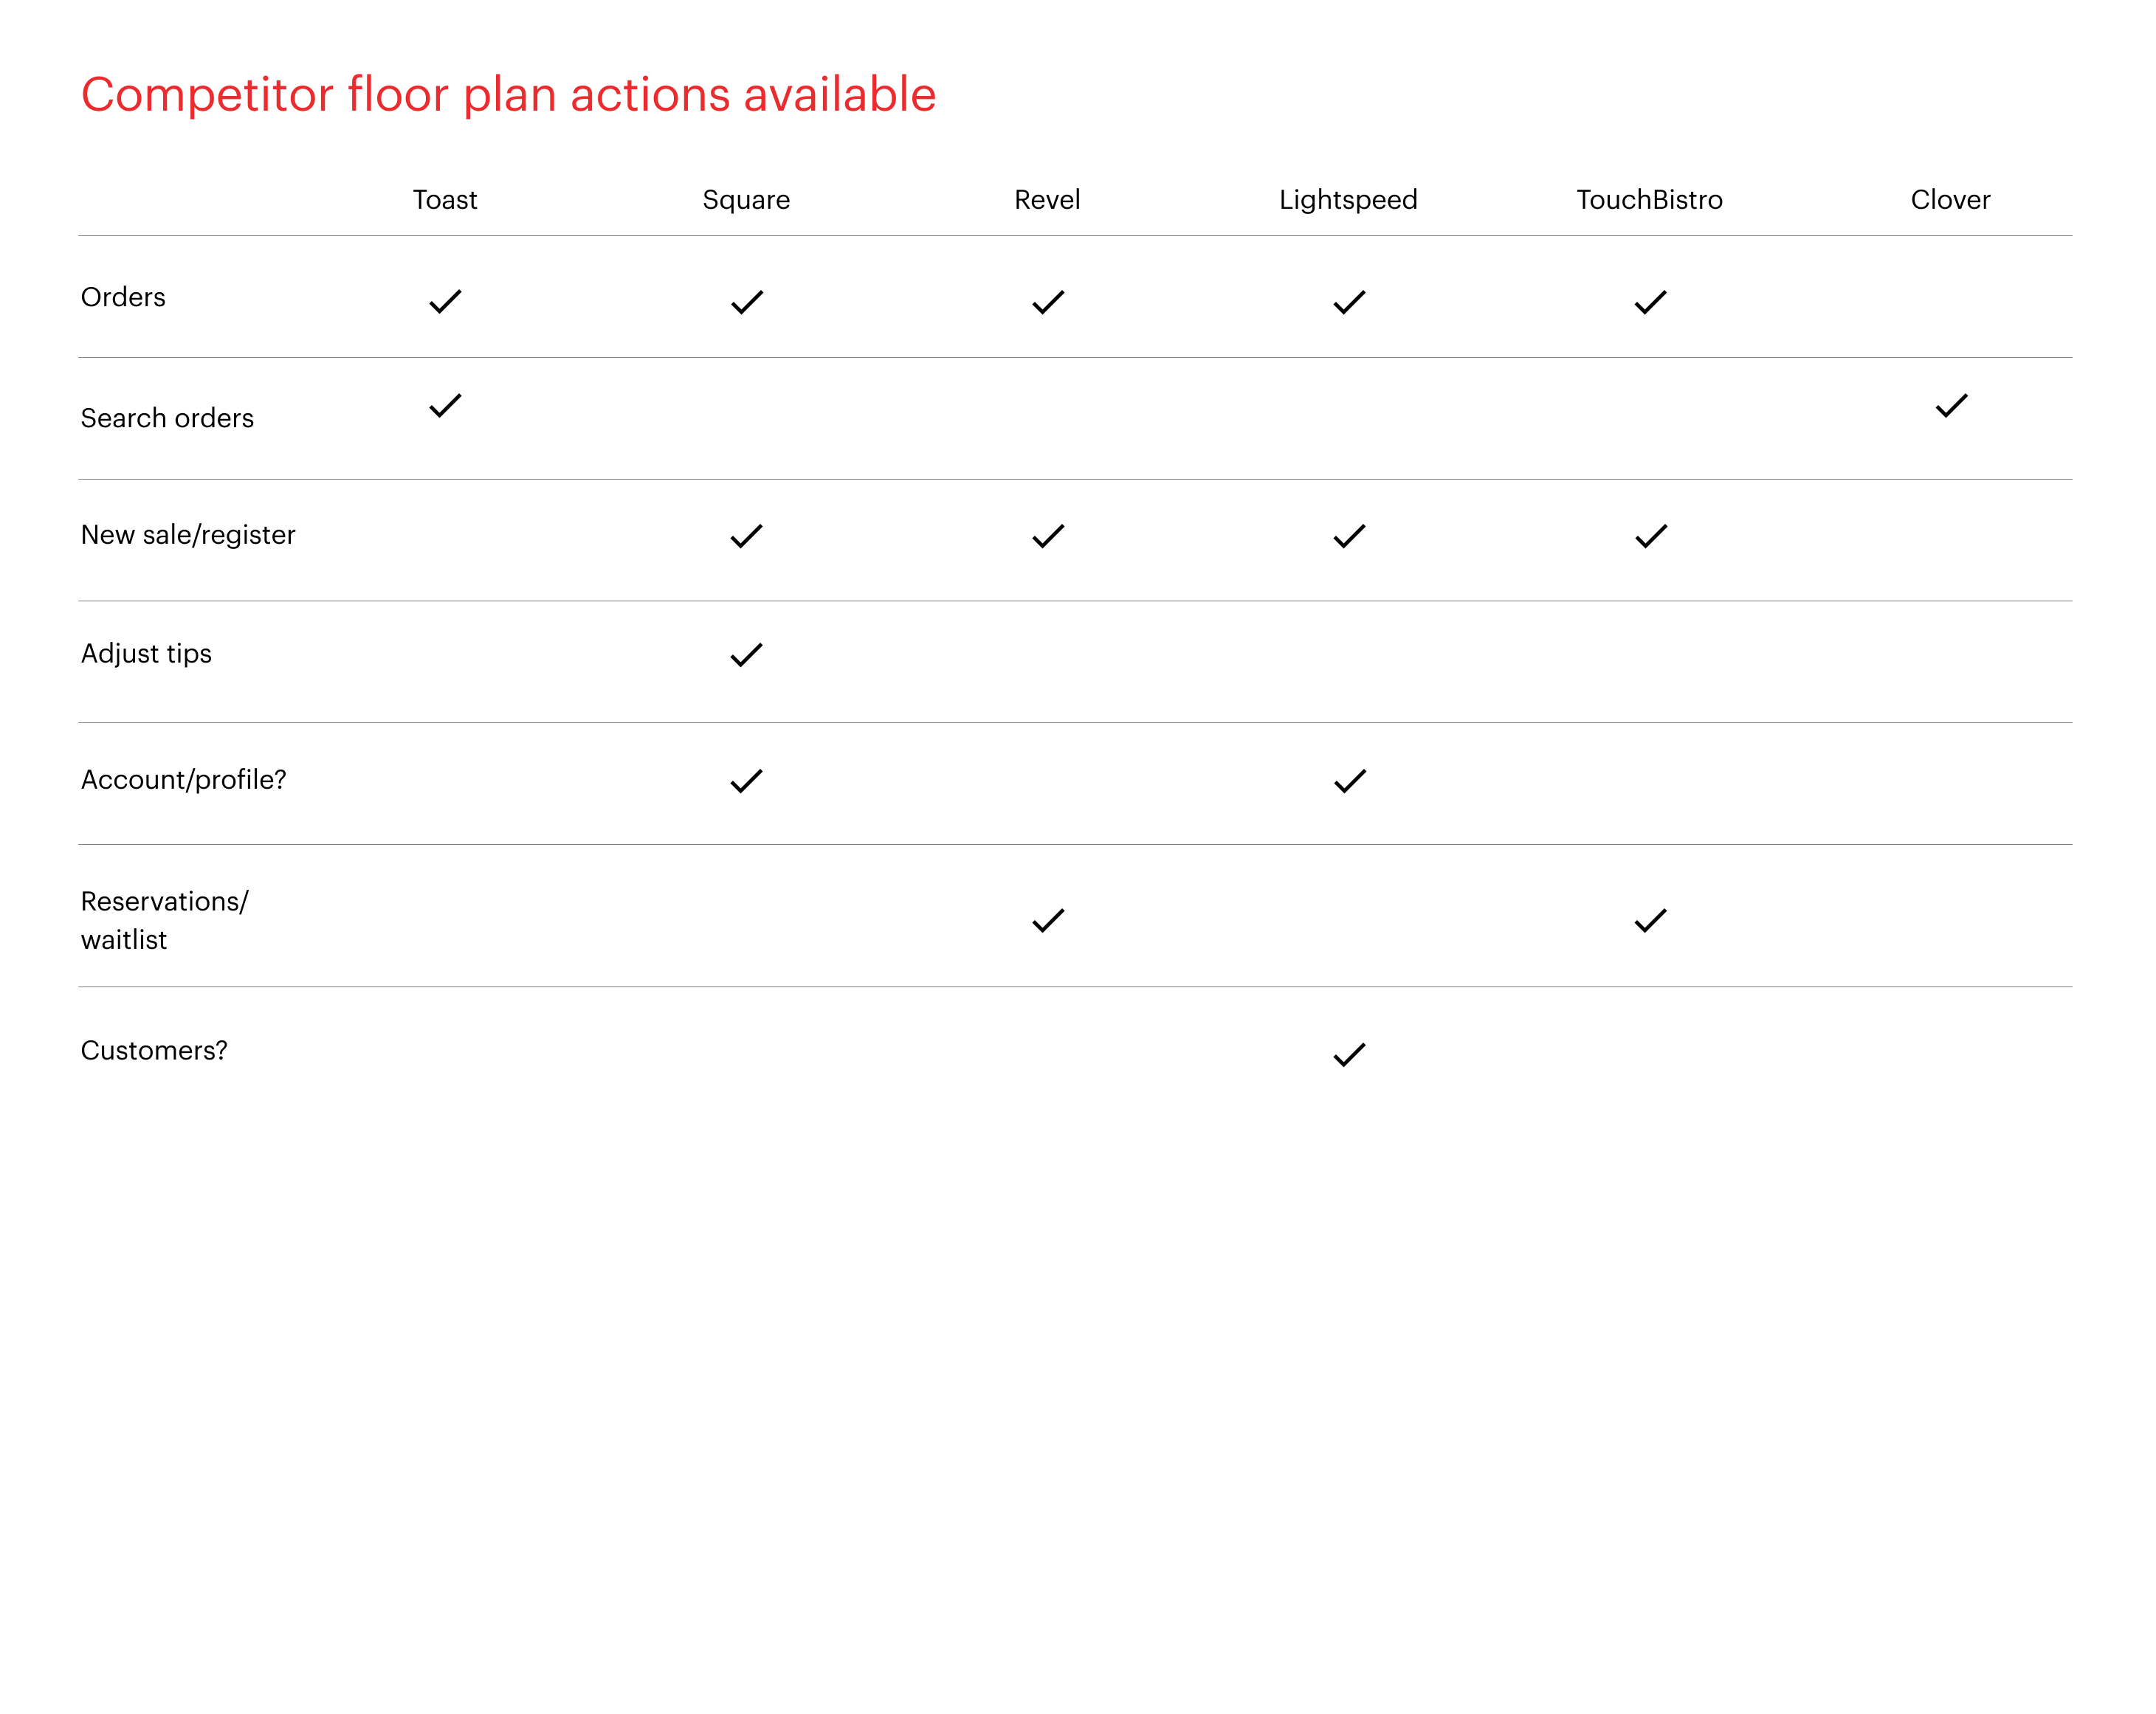Click the Revel checkmark in Orders row

tap(1048, 302)
